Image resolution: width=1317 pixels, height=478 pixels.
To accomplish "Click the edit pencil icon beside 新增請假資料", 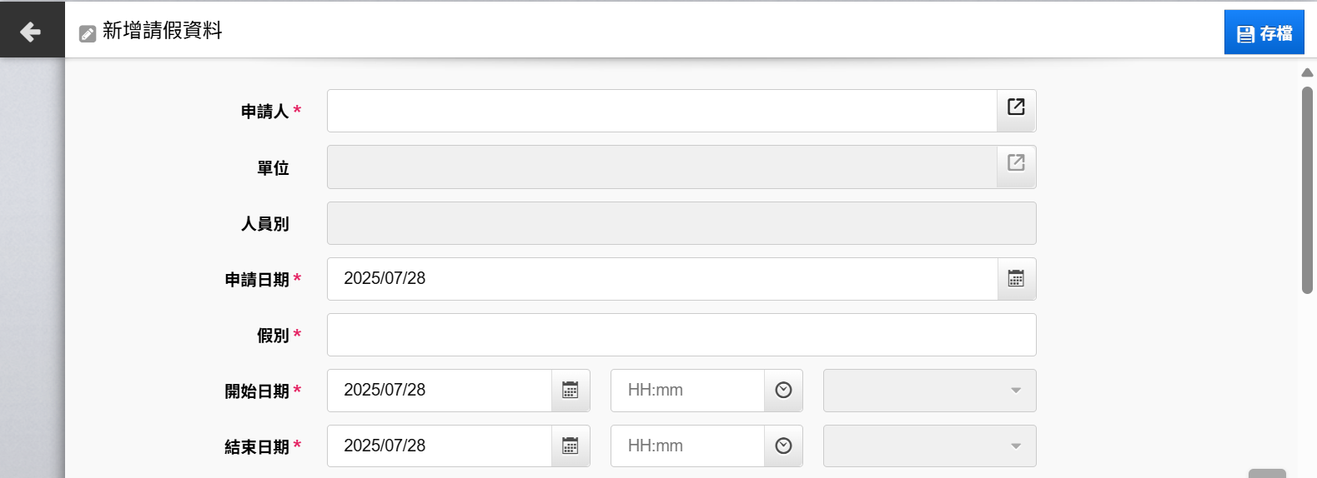I will pos(88,33).
